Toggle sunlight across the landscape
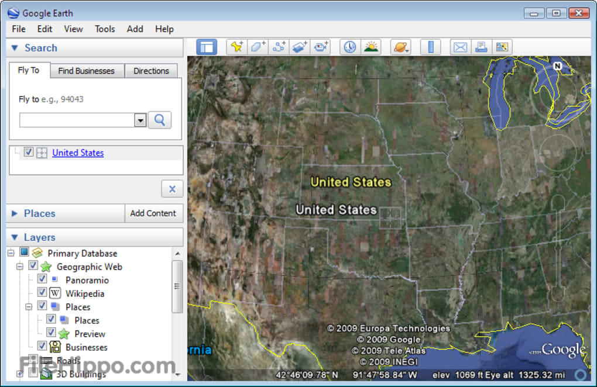The width and height of the screenshot is (597, 387). 371,47
